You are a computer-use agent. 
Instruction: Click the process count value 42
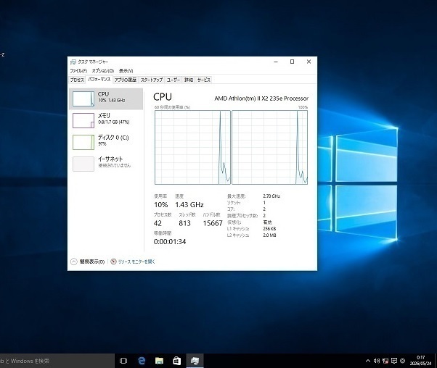pyautogui.click(x=158, y=223)
